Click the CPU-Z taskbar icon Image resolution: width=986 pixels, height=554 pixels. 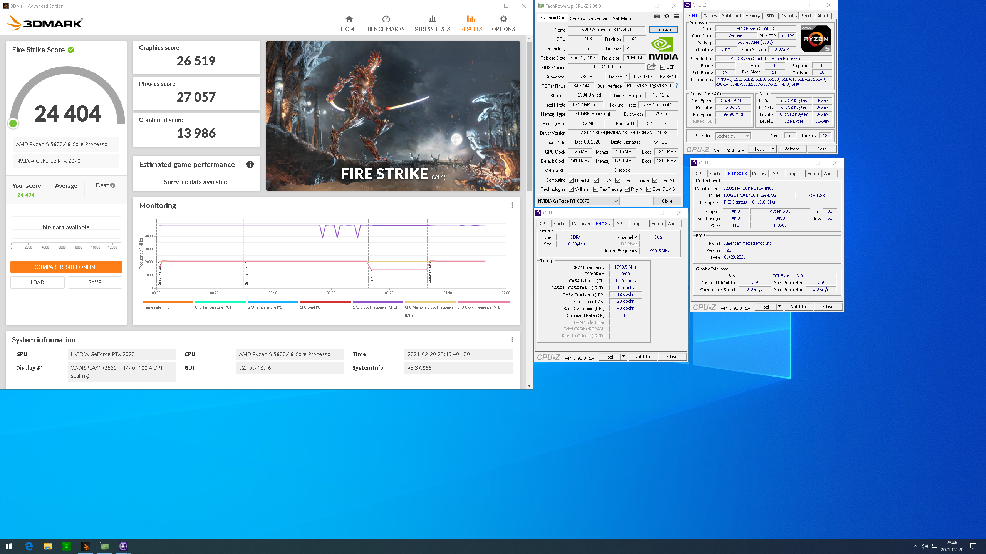123,546
